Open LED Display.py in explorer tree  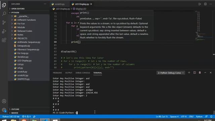29,61
